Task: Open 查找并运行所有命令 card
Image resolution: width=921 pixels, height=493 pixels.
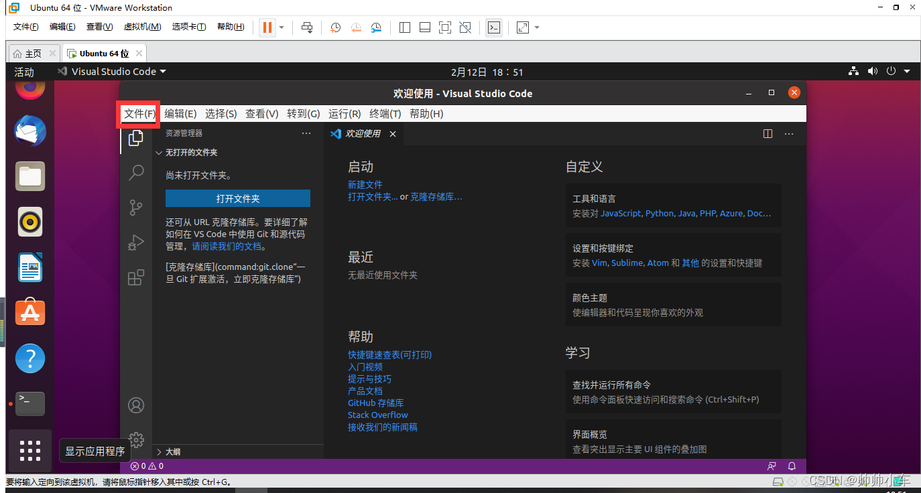Action: click(x=674, y=392)
